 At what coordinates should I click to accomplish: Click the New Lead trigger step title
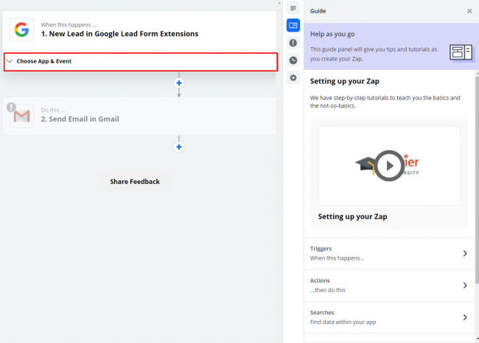coord(119,33)
